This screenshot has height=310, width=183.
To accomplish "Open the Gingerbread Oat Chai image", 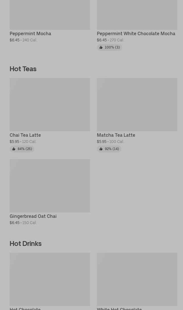I will 50,185.
